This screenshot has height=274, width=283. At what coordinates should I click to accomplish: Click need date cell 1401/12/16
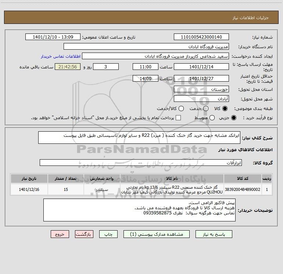tap(29, 189)
